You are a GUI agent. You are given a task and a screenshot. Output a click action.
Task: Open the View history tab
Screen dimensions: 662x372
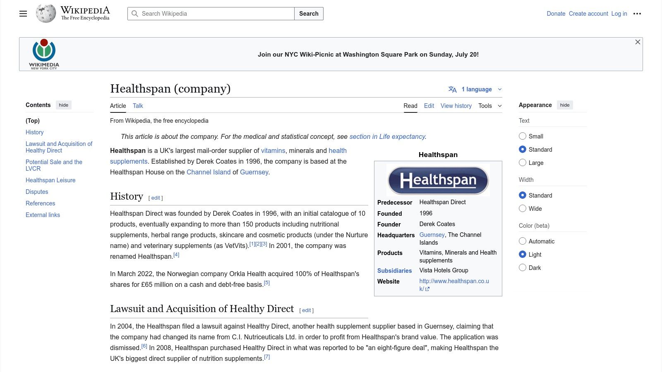[456, 106]
